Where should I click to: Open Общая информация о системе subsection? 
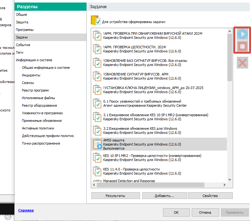click(46, 68)
